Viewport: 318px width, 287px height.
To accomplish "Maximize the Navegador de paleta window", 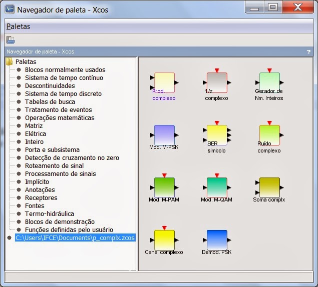I will pyautogui.click(x=272, y=7).
